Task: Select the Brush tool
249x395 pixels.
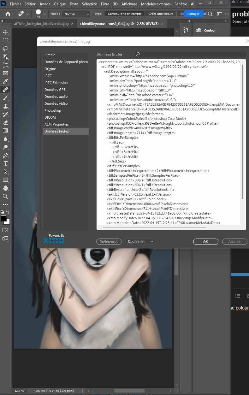Action: (x=5, y=98)
